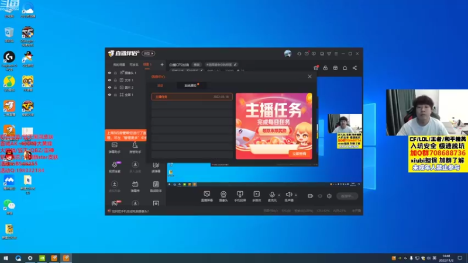The height and width of the screenshot is (263, 468).
Task: Click the type selector pill beside the logo
Action: [x=149, y=54]
